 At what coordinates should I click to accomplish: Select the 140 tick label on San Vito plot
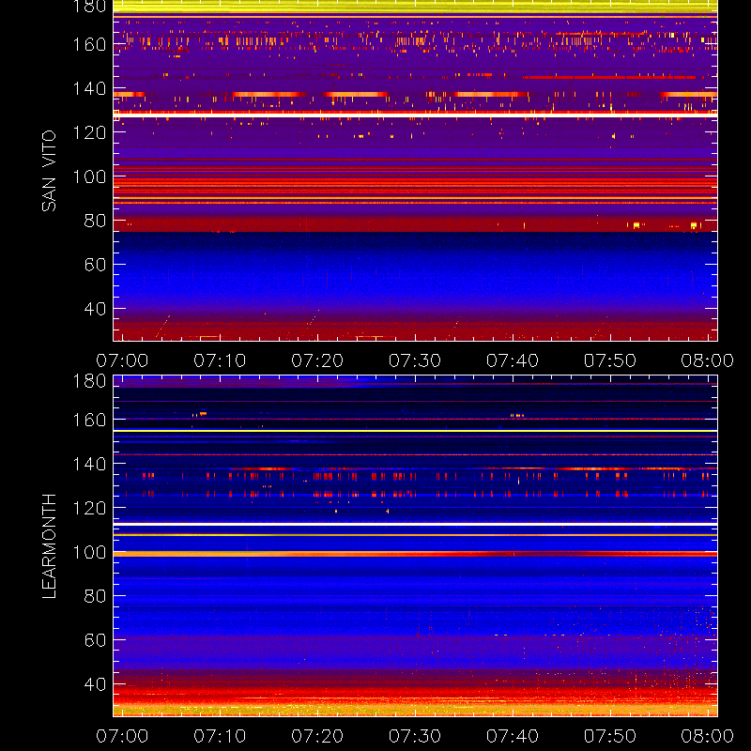tap(89, 88)
